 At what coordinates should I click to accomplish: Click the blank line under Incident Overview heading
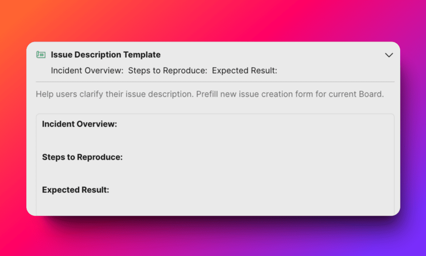point(166,140)
